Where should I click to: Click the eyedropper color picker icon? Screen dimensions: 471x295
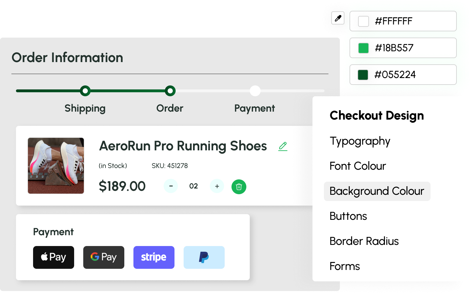coord(338,19)
